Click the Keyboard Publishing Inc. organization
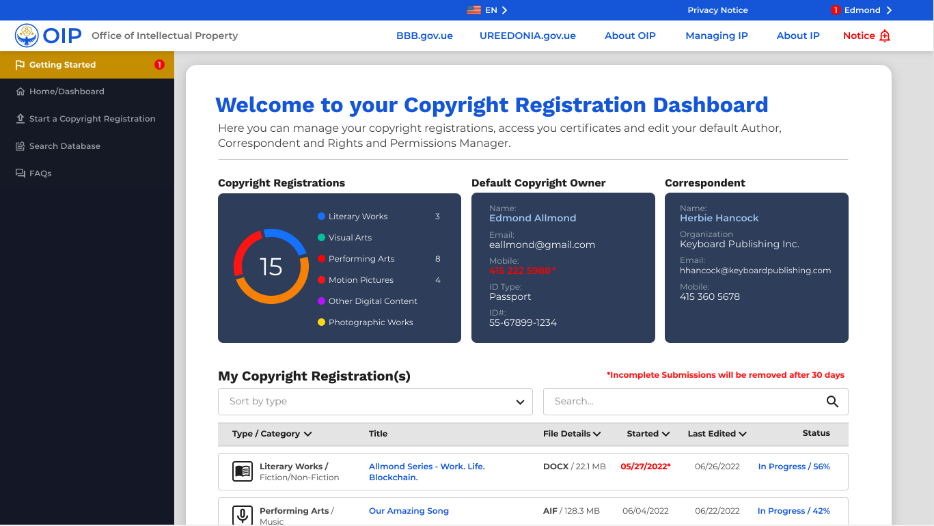The image size is (934, 526). 739,244
